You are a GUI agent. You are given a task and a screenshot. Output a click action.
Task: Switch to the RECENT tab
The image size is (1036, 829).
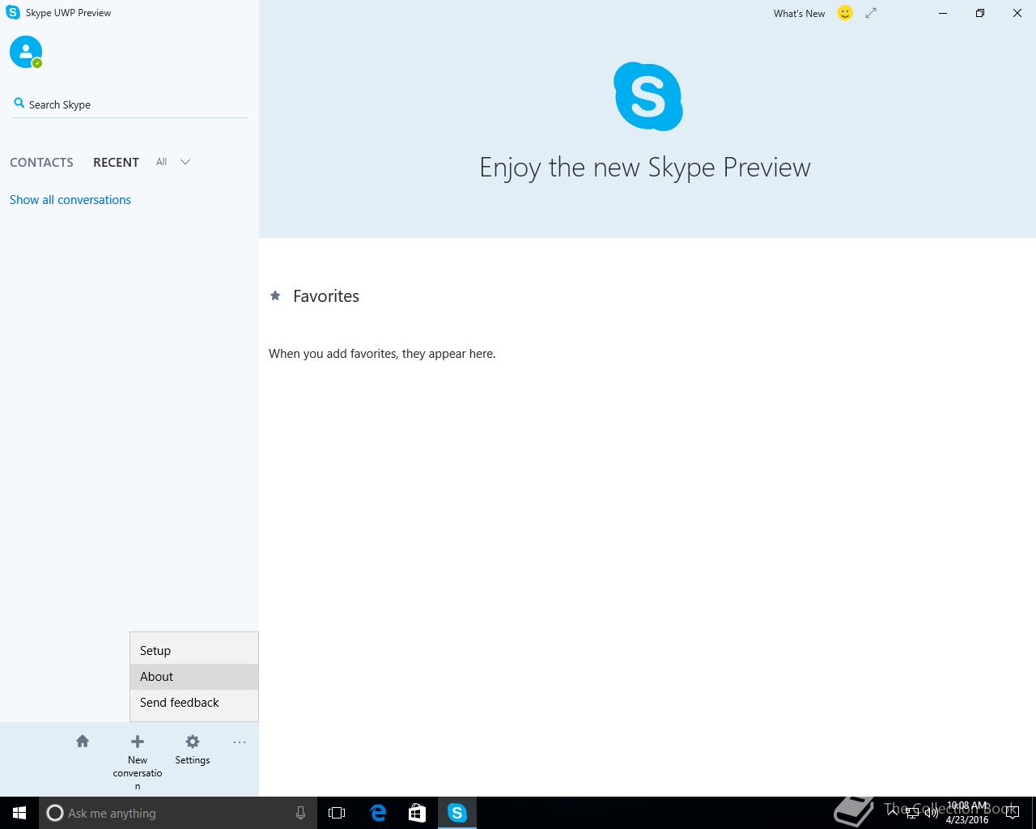click(x=116, y=162)
